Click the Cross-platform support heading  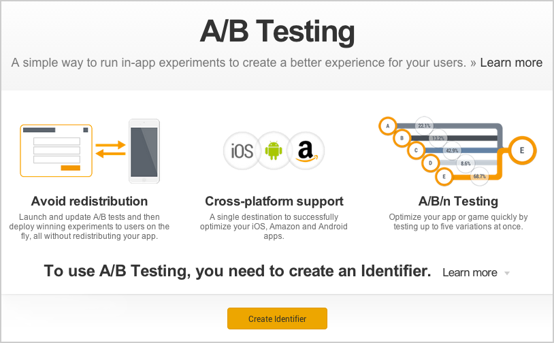tap(274, 201)
